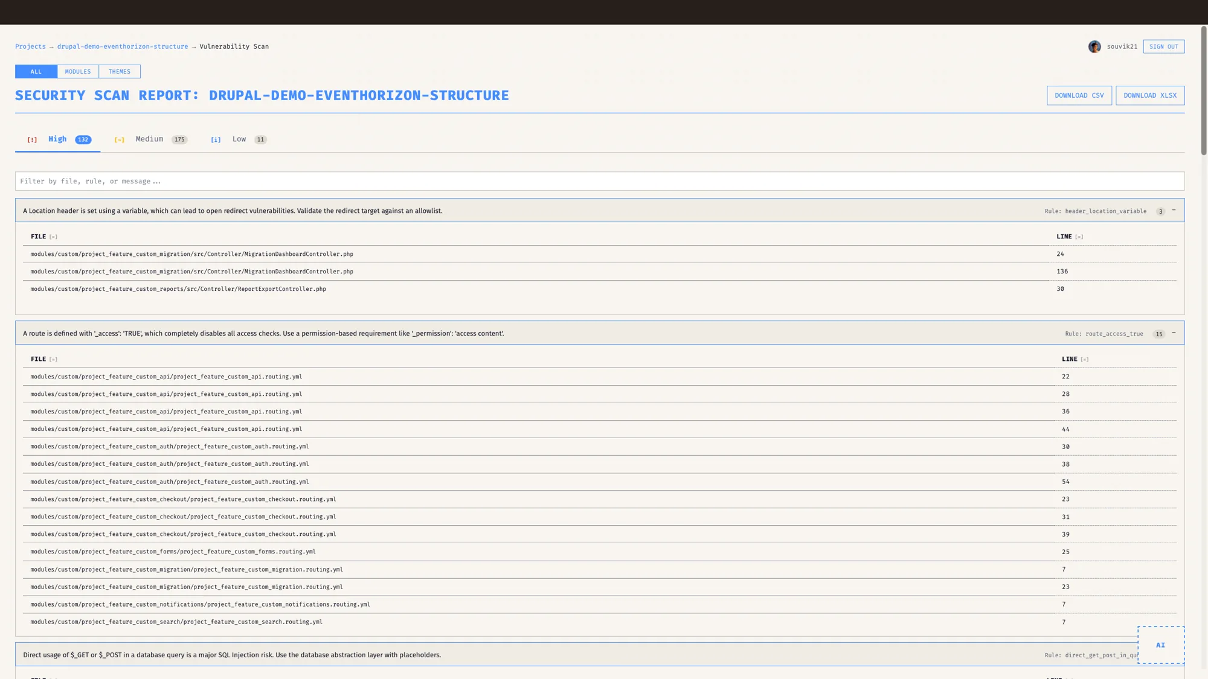The image size is (1208, 679).
Task: Go to the Projects breadcrumb link
Action: coord(30,46)
